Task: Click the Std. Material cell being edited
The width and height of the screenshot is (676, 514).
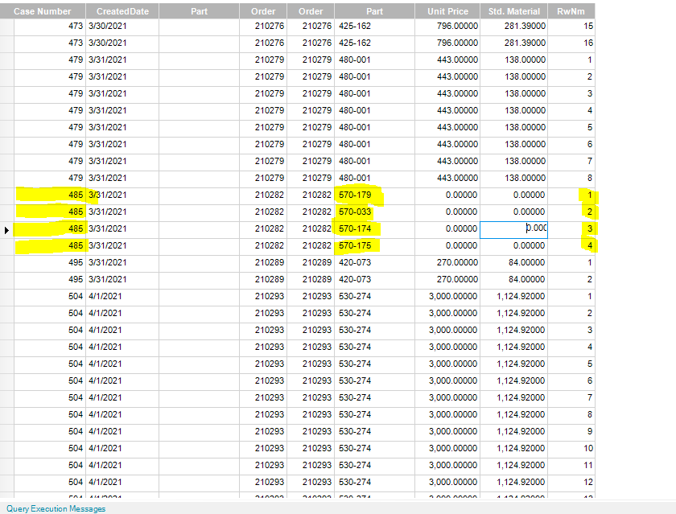Action: click(x=514, y=230)
